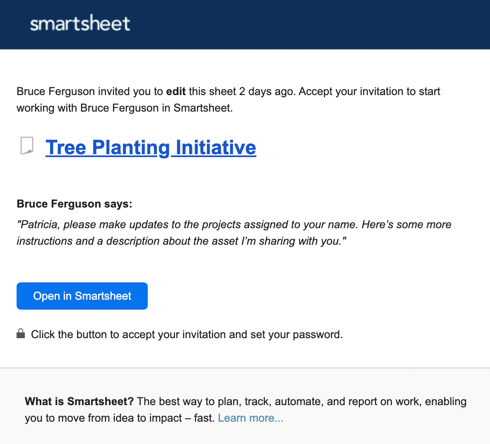Click the blue invitation acceptance button
This screenshot has width=490, height=444.
coord(82,296)
